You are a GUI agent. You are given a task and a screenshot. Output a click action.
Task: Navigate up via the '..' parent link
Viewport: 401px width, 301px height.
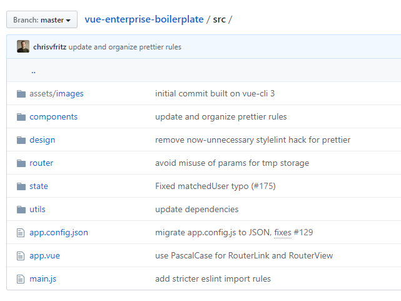tap(33, 71)
